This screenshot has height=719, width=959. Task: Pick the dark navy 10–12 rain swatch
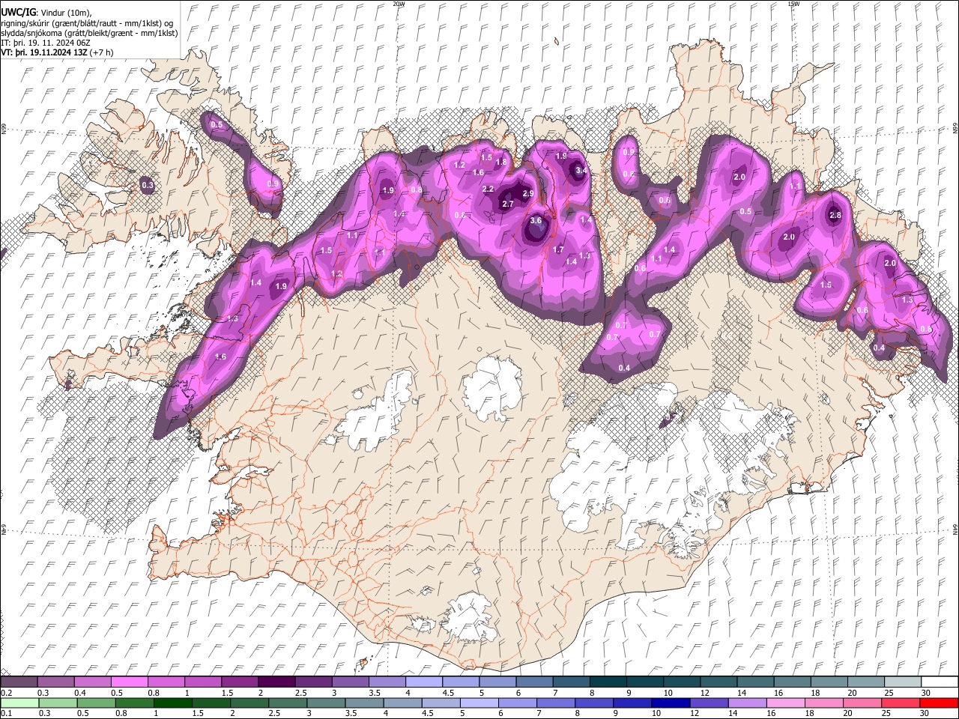click(671, 703)
